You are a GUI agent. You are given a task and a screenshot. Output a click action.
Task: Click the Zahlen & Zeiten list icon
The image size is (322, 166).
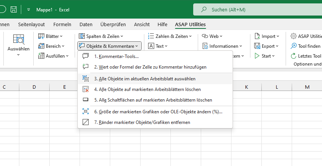pyautogui.click(x=151, y=36)
